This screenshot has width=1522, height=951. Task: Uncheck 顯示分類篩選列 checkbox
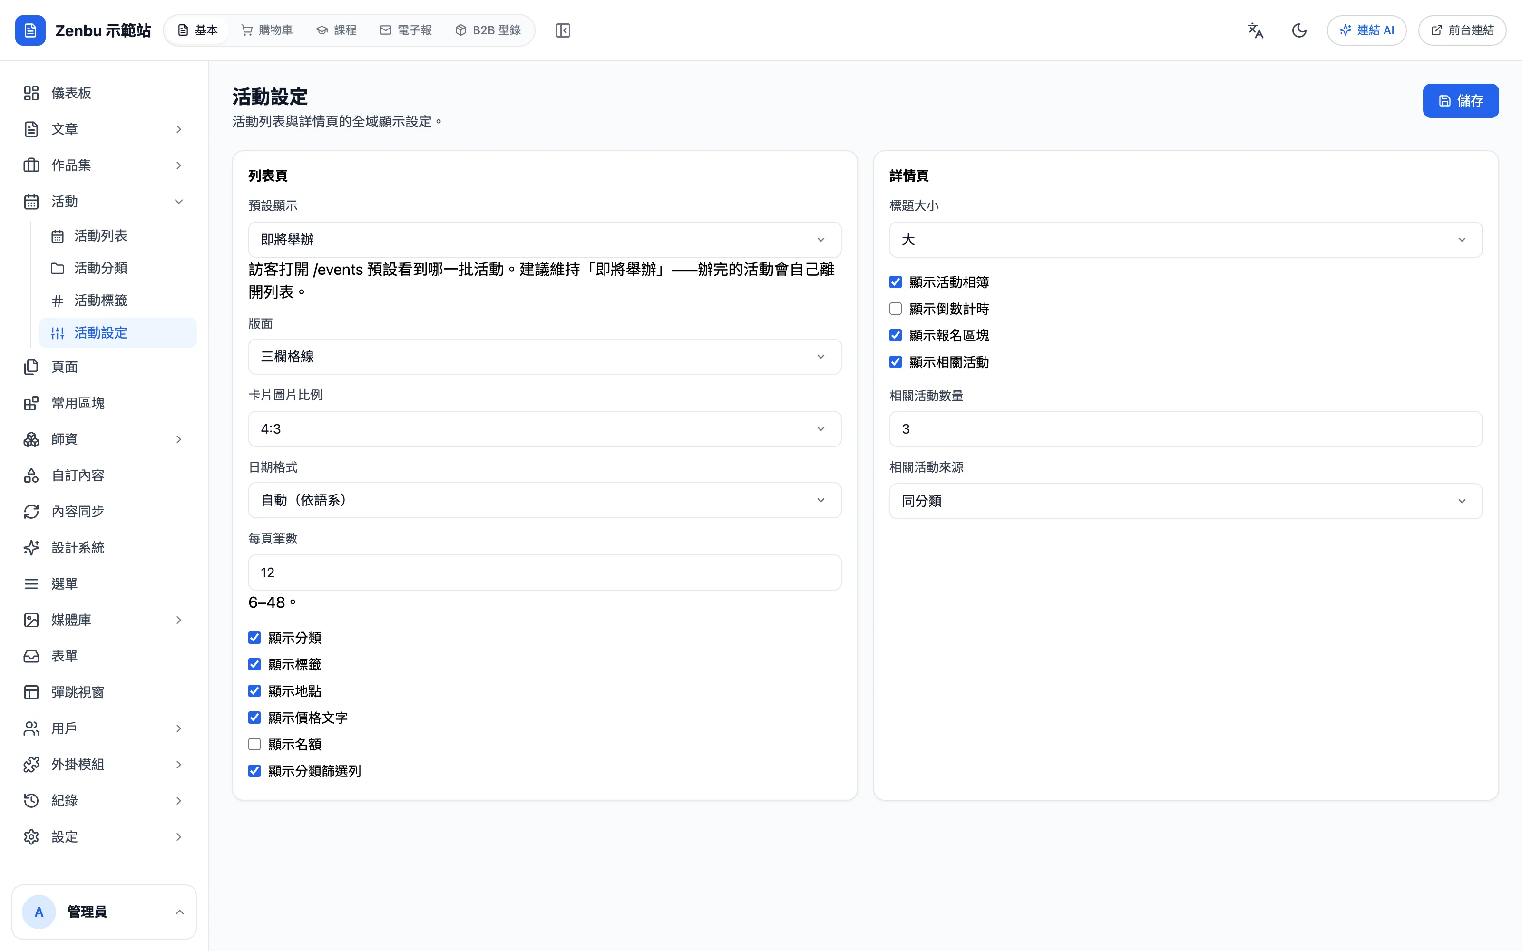(254, 770)
